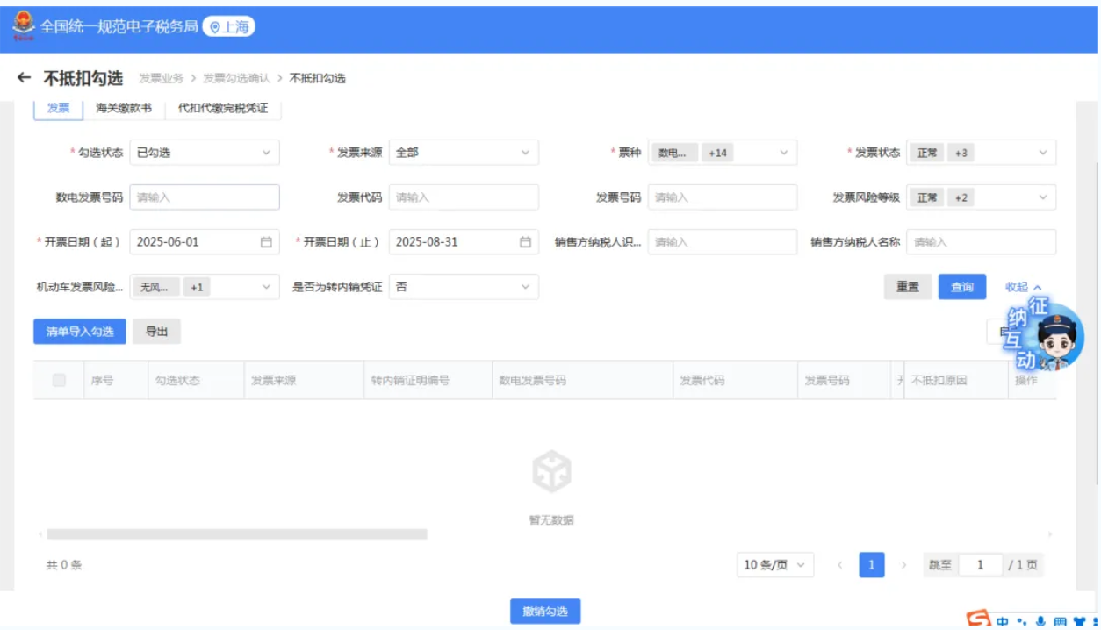Open calendar icon for 开票日期（起）
Image resolution: width=1101 pixels, height=630 pixels.
[x=266, y=242]
